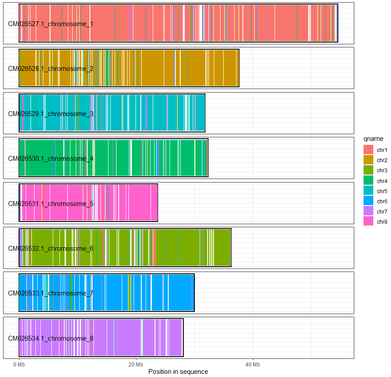Image resolution: width=391 pixels, height=377 pixels.
Task: Click the Position in sequence axis title
Action: (178, 372)
